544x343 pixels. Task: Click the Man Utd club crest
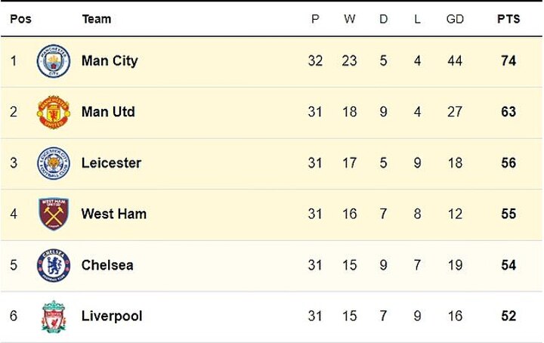54,112
